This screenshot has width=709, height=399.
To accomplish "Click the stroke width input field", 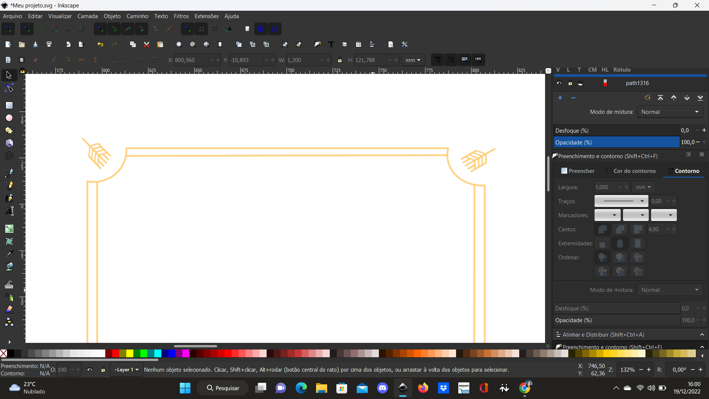I will pyautogui.click(x=606, y=187).
